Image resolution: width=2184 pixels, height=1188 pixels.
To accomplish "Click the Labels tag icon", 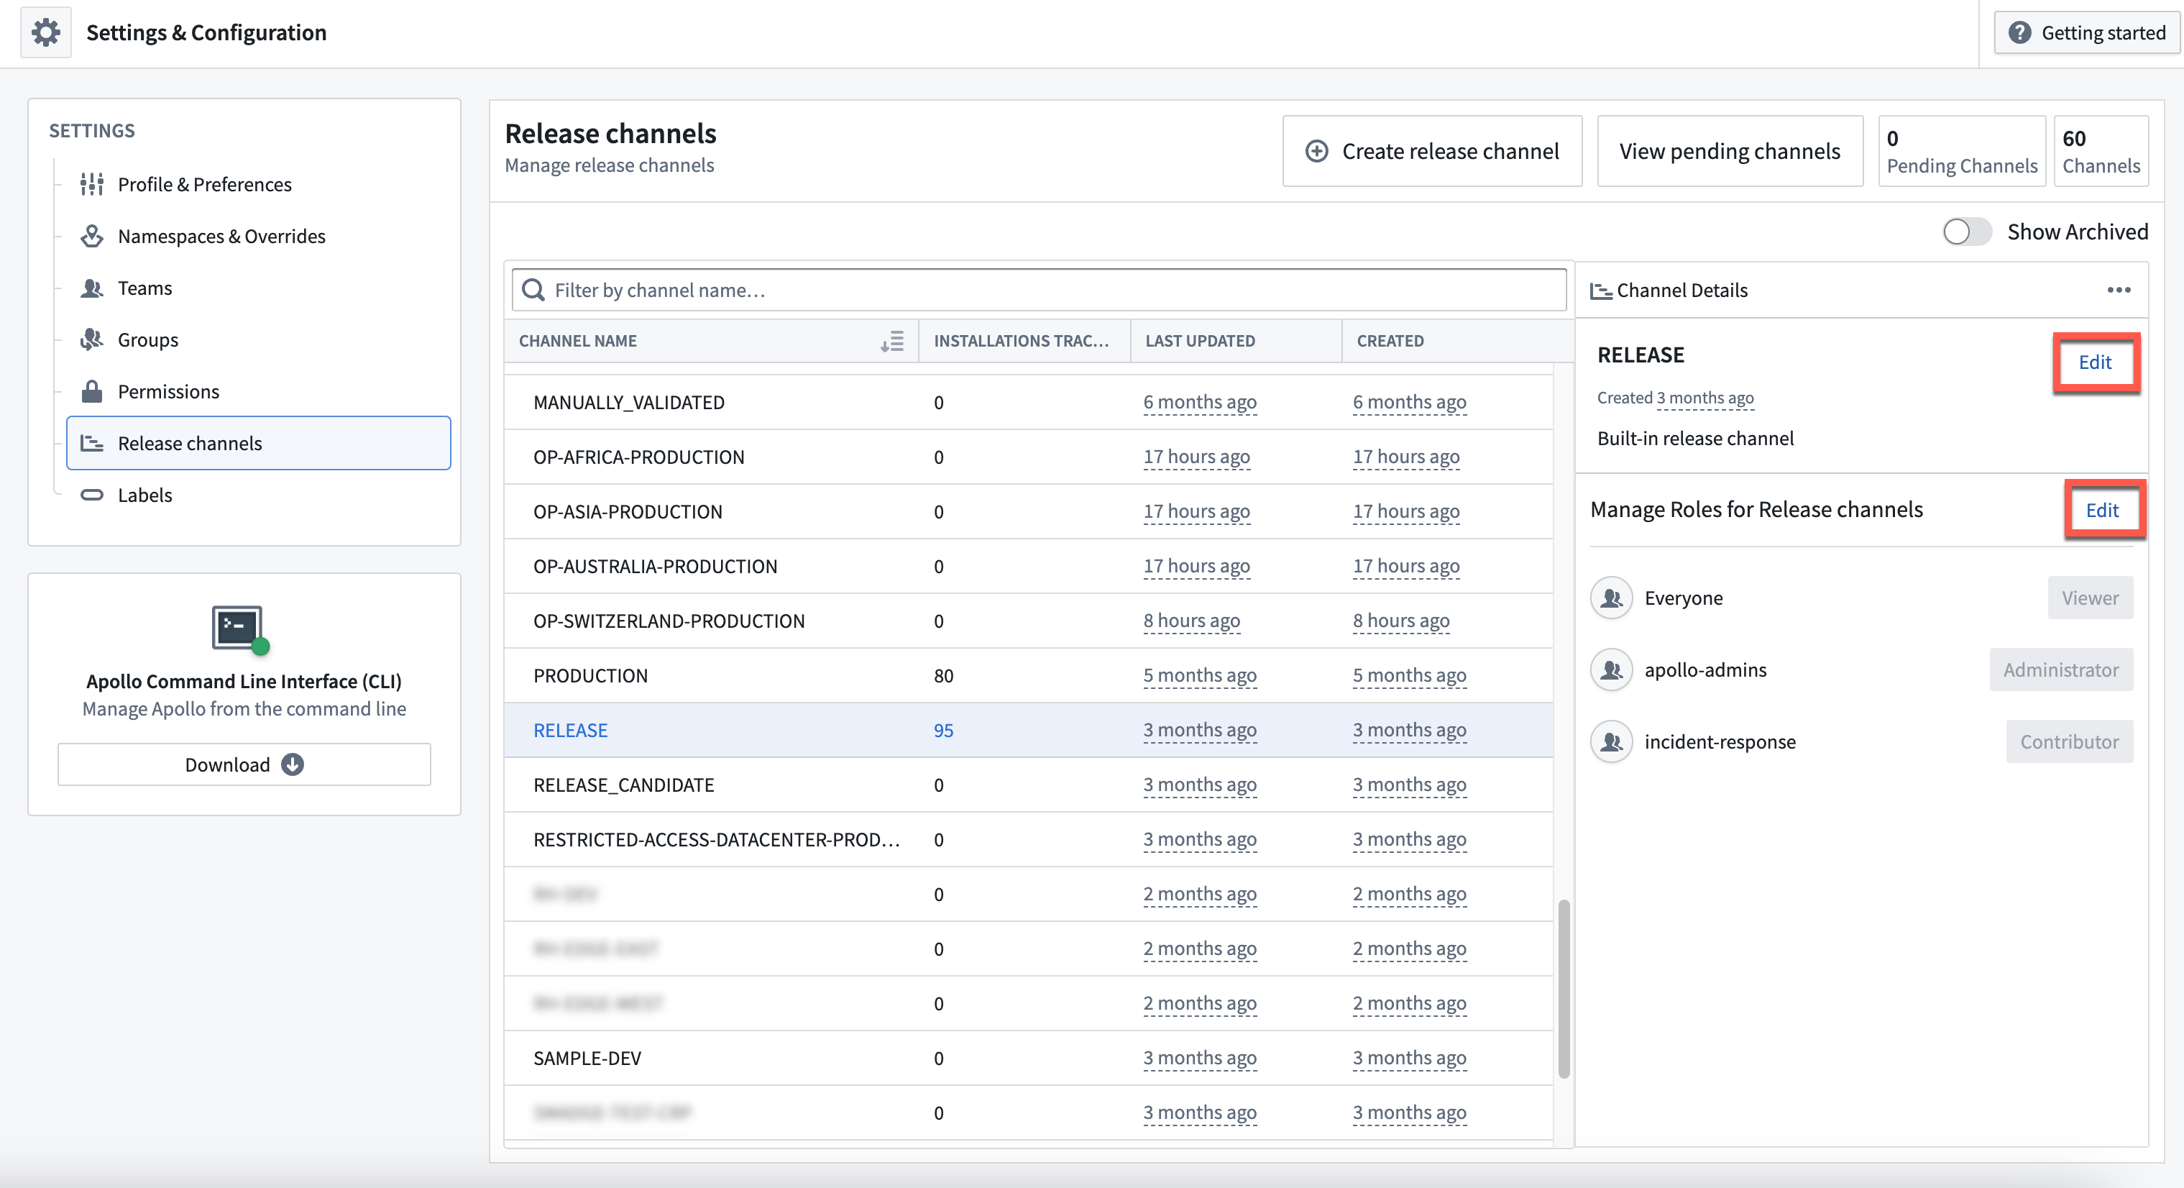I will (91, 494).
